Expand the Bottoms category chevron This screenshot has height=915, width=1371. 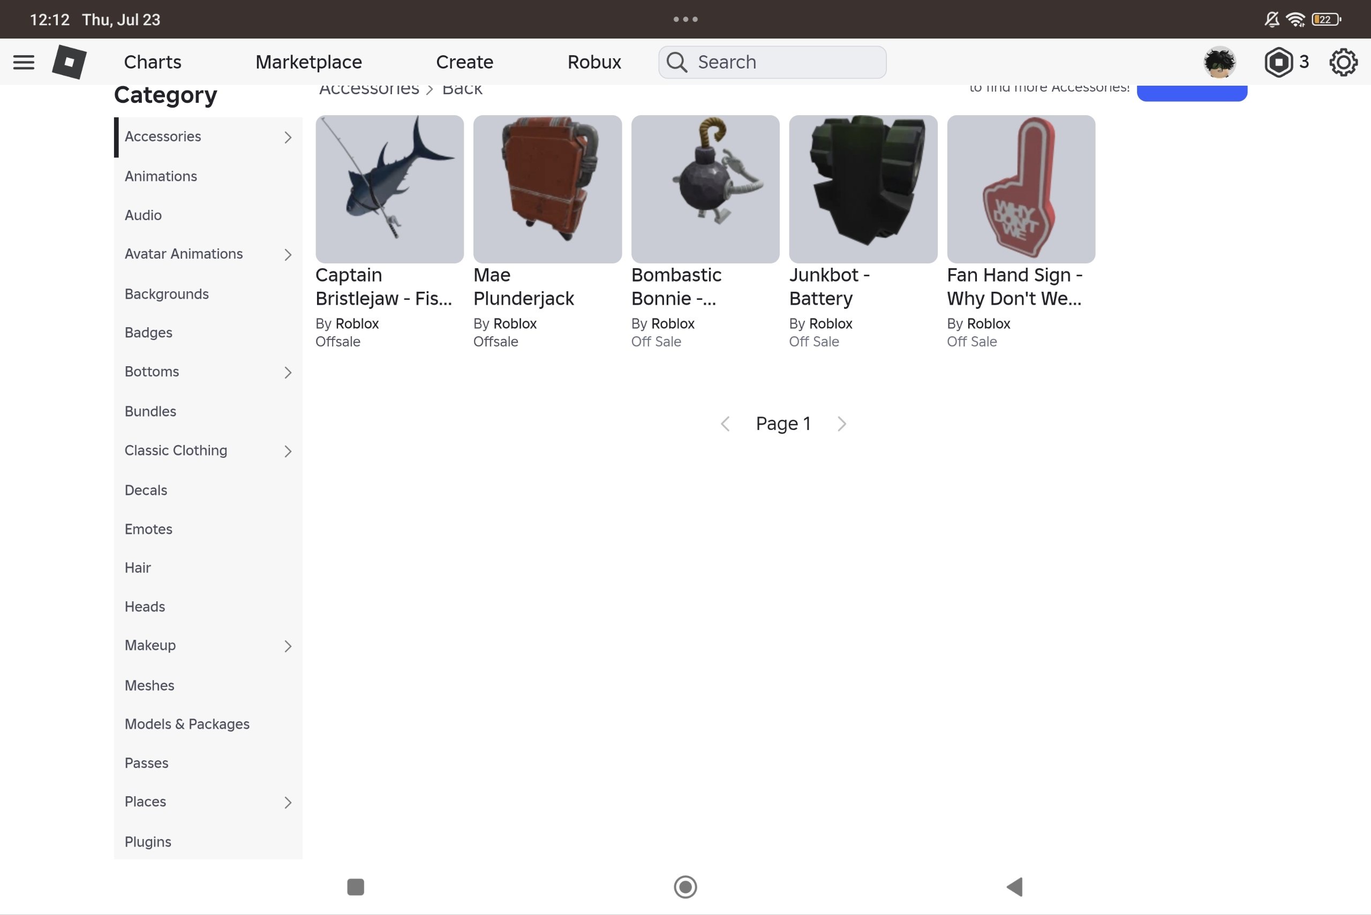[x=288, y=372]
